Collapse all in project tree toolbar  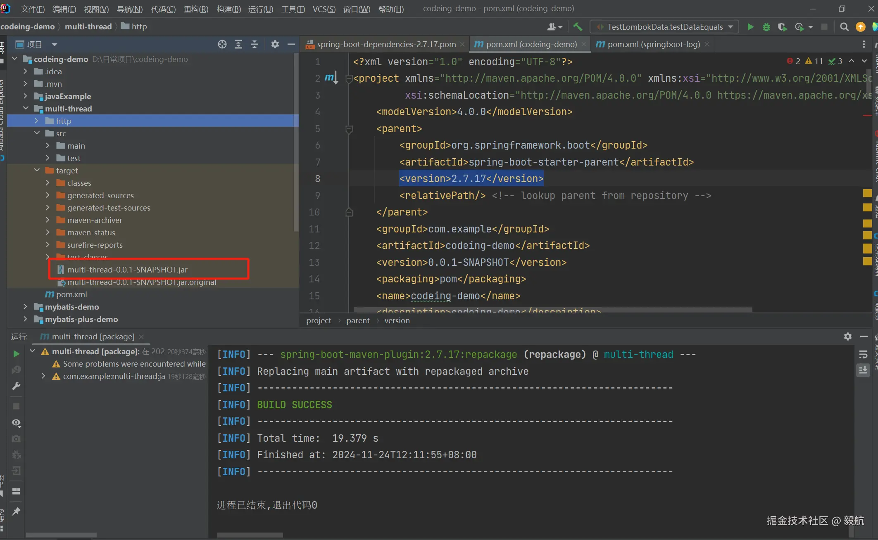pyautogui.click(x=255, y=44)
